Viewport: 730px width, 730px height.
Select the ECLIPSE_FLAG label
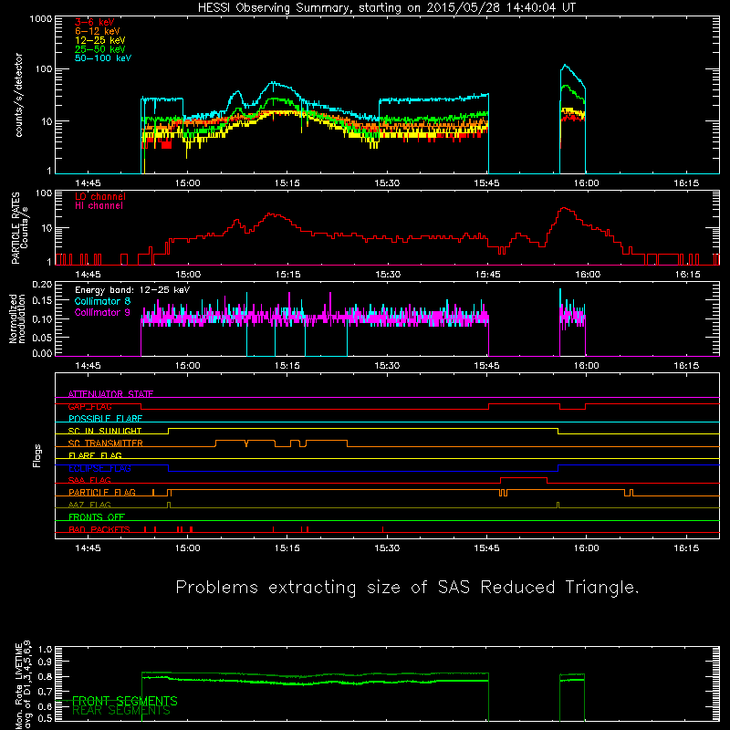pos(99,468)
